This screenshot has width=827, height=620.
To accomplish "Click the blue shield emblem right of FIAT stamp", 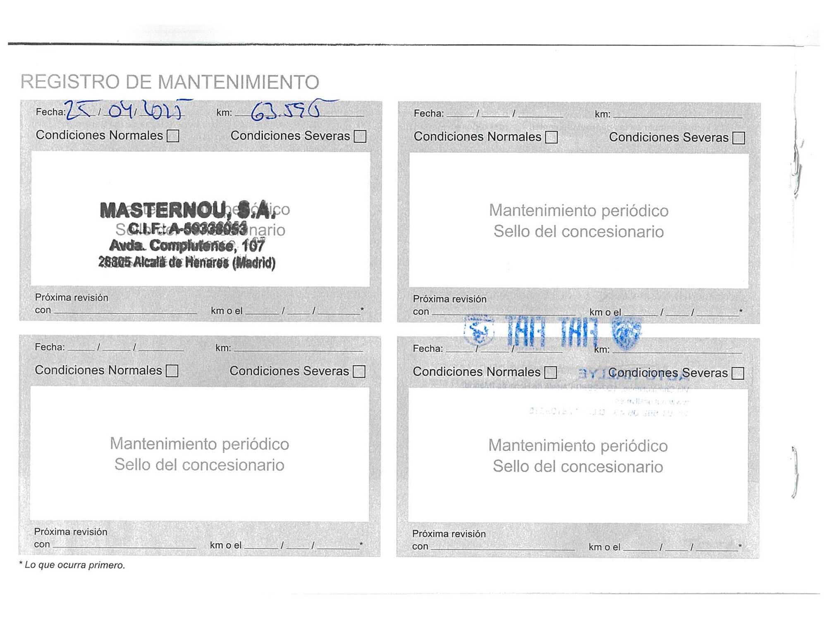I will pos(626,332).
